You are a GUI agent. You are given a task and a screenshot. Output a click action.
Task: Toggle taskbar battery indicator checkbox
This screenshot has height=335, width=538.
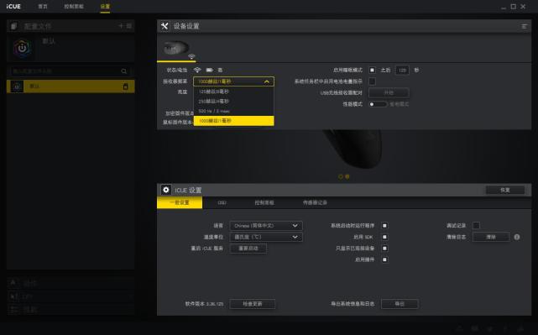(372, 81)
